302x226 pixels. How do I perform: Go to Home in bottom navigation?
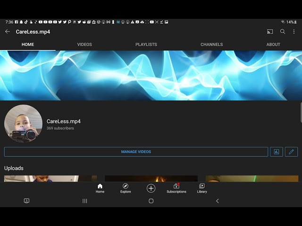tap(100, 188)
